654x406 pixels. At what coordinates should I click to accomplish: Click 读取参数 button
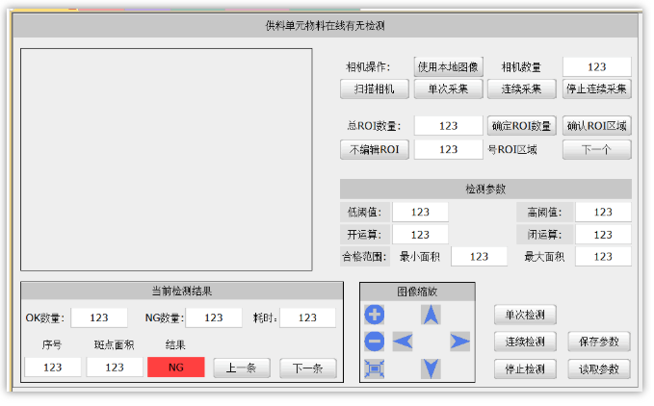599,368
